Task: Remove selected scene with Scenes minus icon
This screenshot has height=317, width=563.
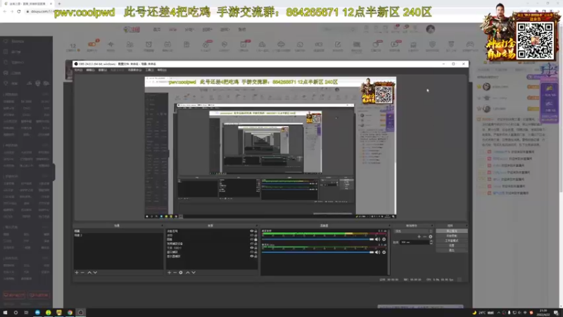Action: click(82, 273)
